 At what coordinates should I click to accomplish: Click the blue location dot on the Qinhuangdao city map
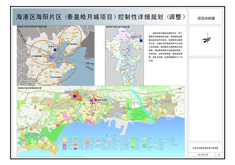pos(75,96)
